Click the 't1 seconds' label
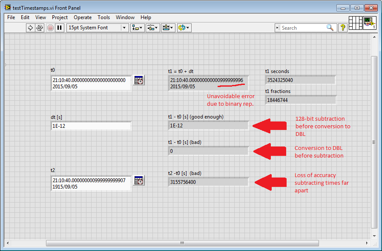382x251 pixels. click(x=277, y=71)
